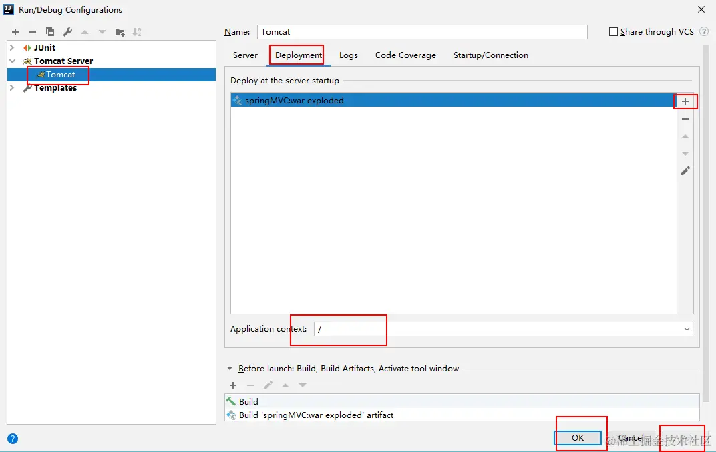
Task: Switch to the Server tab
Action: click(x=245, y=55)
